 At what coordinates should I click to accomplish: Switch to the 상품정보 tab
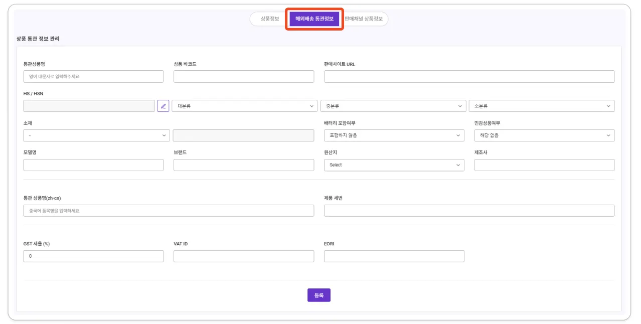(270, 19)
